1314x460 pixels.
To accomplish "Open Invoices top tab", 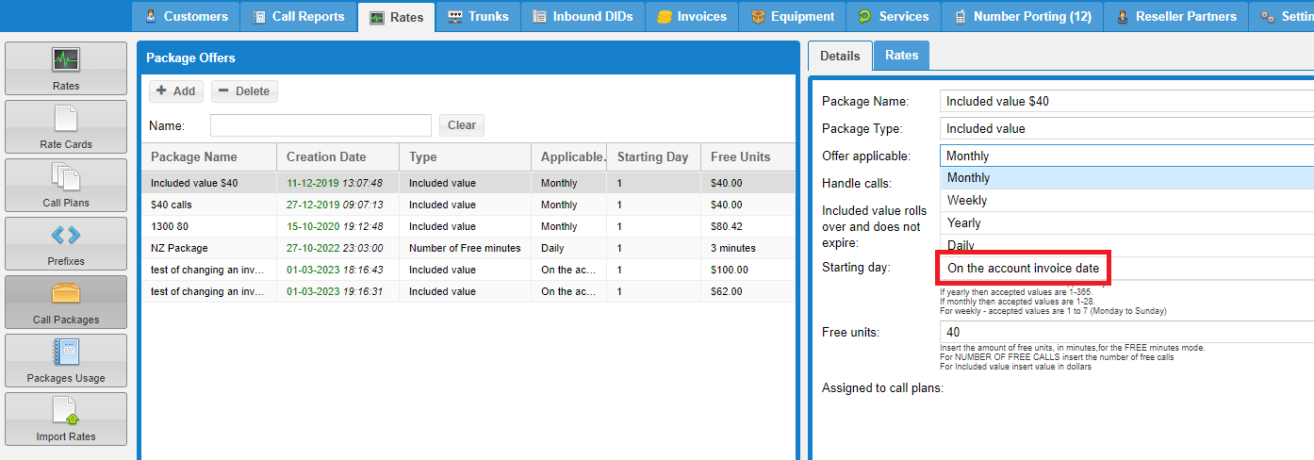I will click(x=692, y=16).
